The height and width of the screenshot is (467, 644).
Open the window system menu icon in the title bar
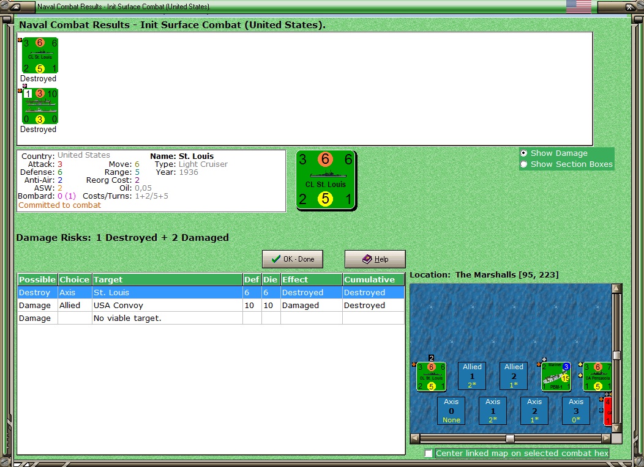tap(15, 7)
